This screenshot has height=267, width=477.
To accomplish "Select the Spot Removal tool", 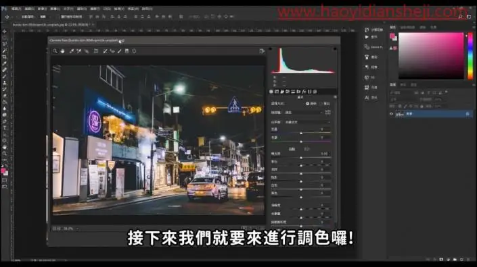I will coord(105,51).
